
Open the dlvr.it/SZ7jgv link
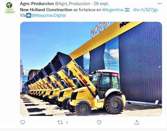click(146, 10)
